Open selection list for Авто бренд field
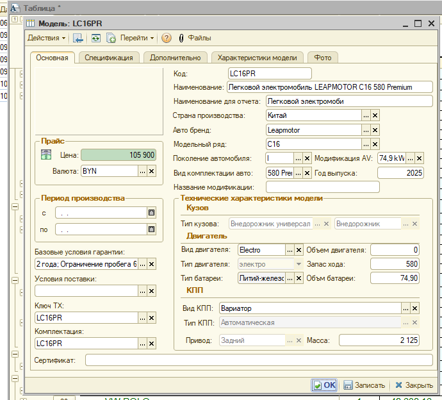The height and width of the screenshot is (400, 442). click(x=366, y=130)
